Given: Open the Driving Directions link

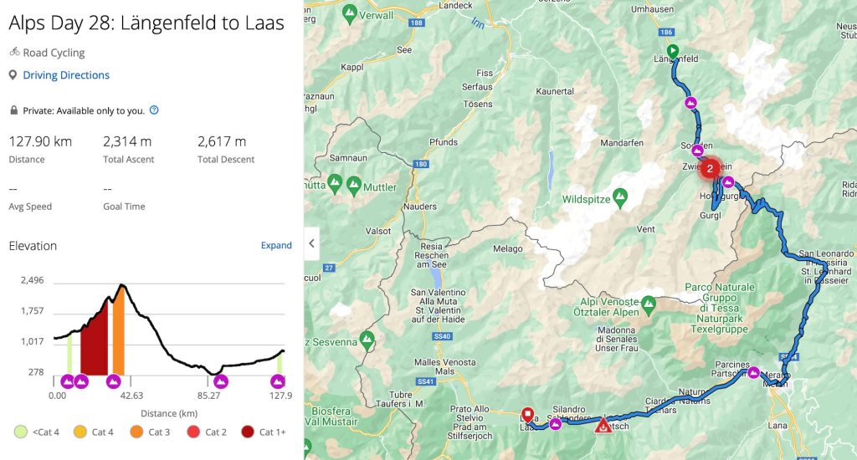Looking at the screenshot, I should (66, 75).
